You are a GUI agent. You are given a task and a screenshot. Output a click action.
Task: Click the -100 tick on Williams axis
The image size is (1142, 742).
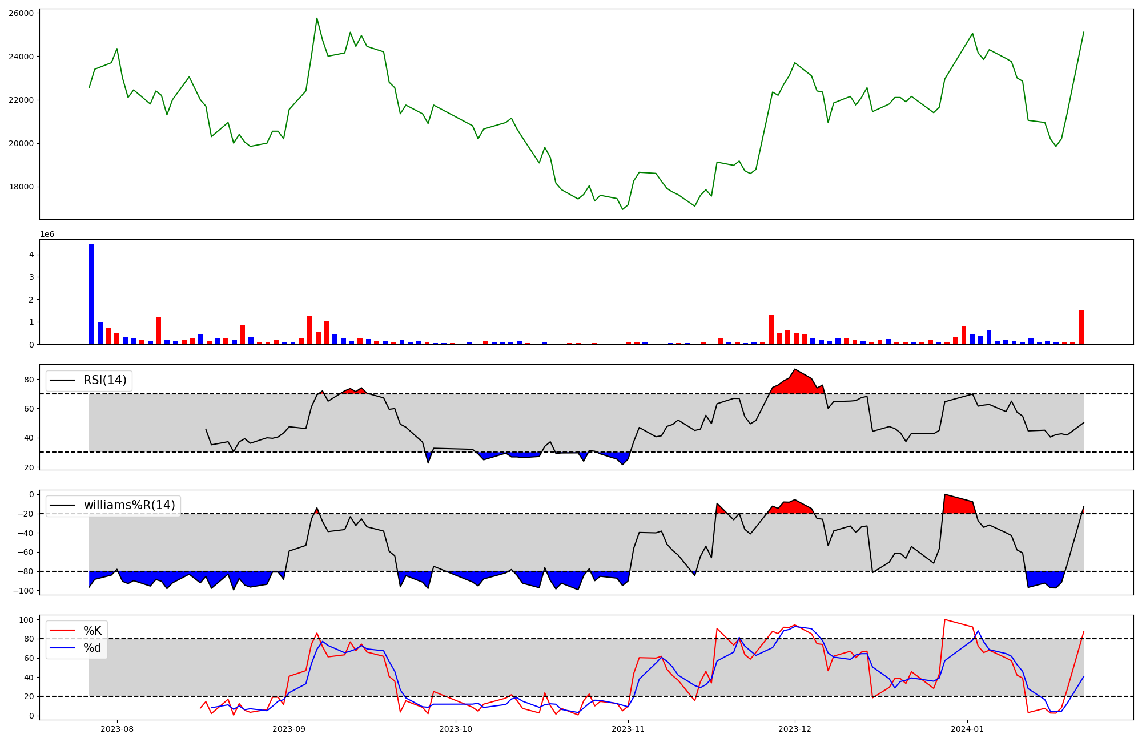tap(23, 591)
